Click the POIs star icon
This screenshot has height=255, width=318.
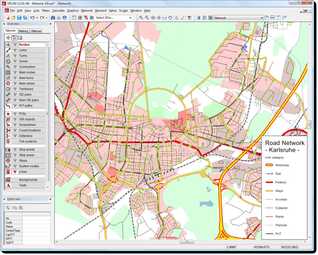(8, 114)
